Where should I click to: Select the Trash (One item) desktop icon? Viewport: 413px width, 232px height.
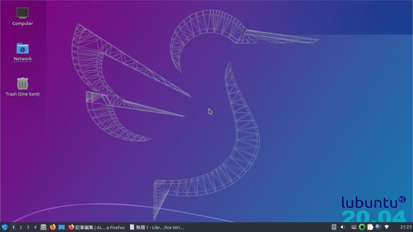click(22, 87)
